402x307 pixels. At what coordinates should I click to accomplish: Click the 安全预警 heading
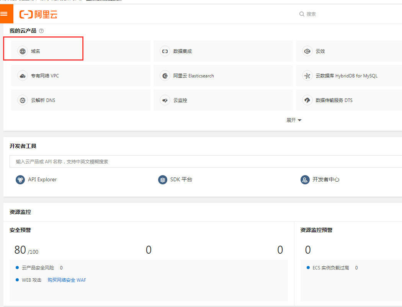20,230
